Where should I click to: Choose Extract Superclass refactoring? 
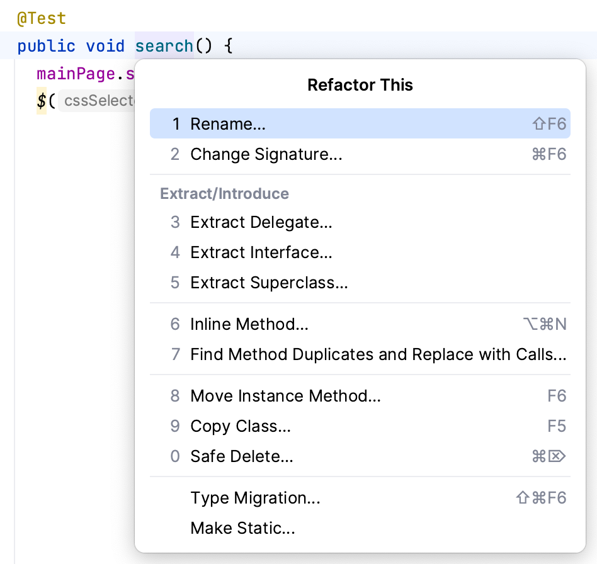(269, 283)
